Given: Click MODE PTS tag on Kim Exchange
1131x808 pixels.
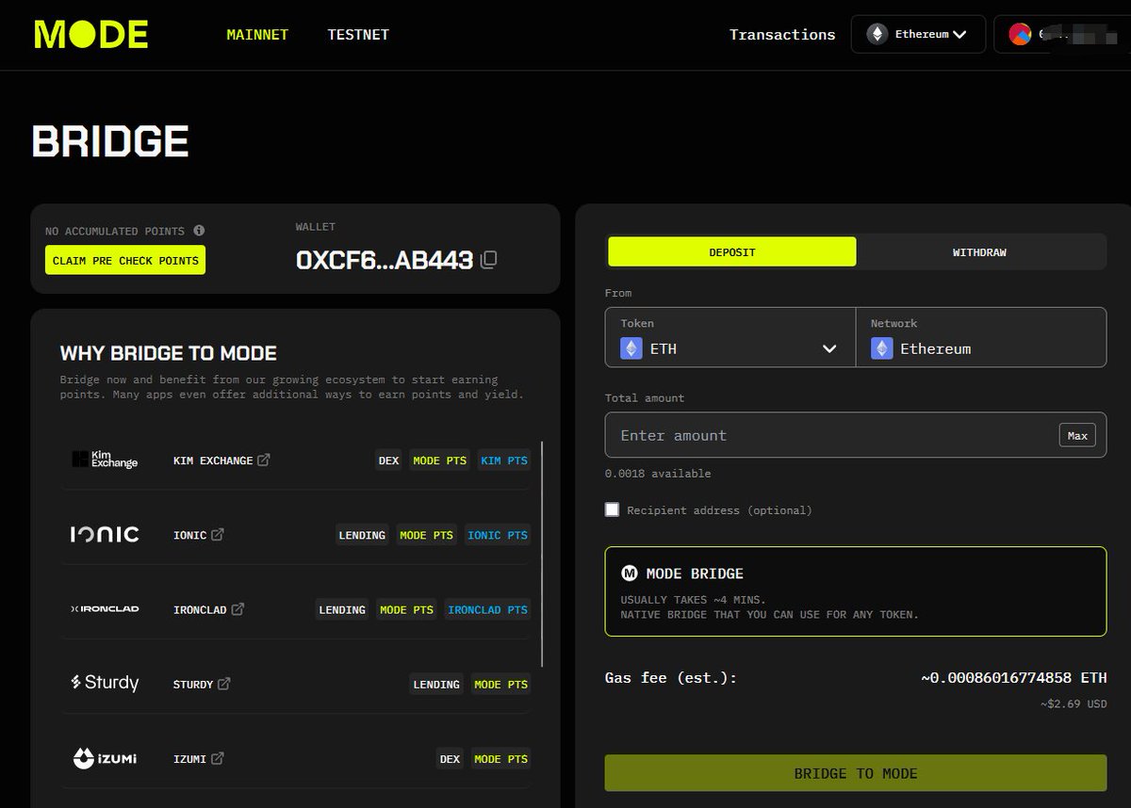Looking at the screenshot, I should click(x=440, y=461).
